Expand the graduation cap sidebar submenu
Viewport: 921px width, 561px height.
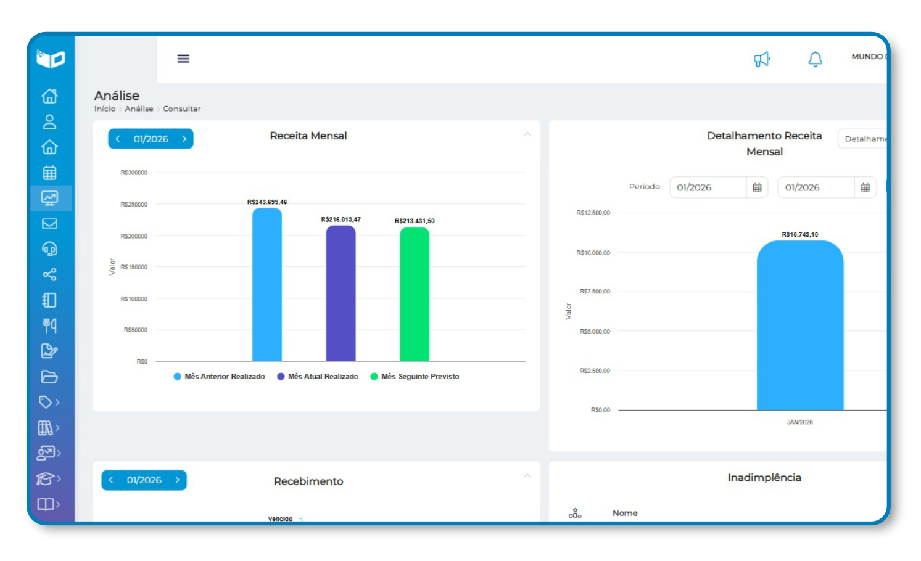(x=49, y=478)
